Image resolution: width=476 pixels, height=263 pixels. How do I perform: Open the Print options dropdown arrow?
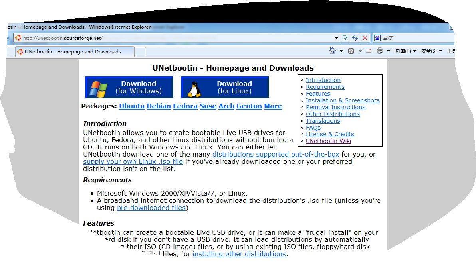pyautogui.click(x=389, y=51)
